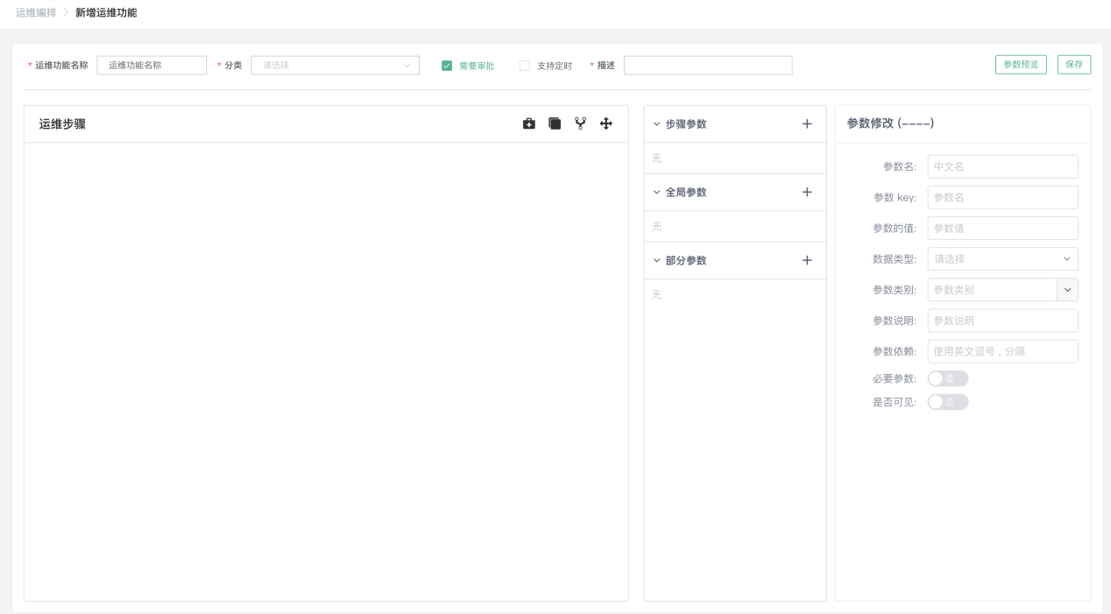The image size is (1111, 614).
Task: Open the 数据类型 dropdown
Action: click(1002, 259)
